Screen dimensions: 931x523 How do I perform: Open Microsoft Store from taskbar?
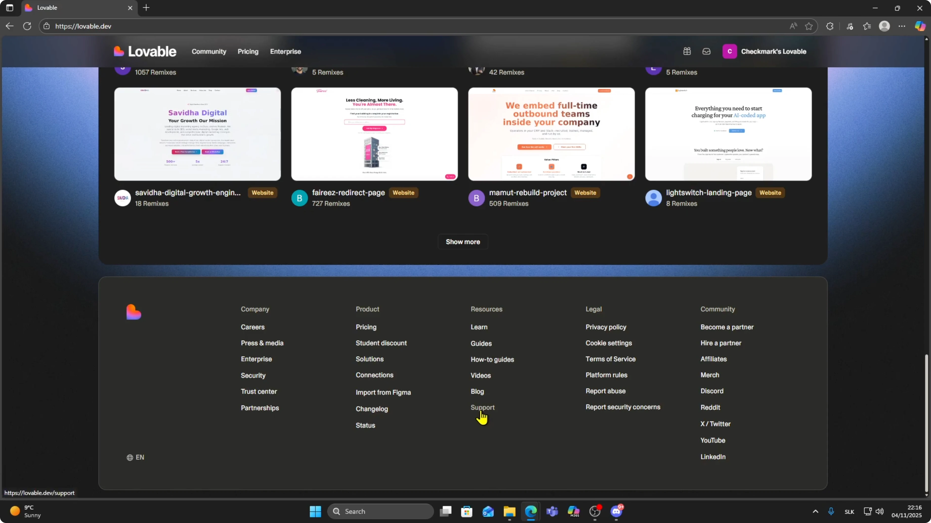pyautogui.click(x=467, y=511)
